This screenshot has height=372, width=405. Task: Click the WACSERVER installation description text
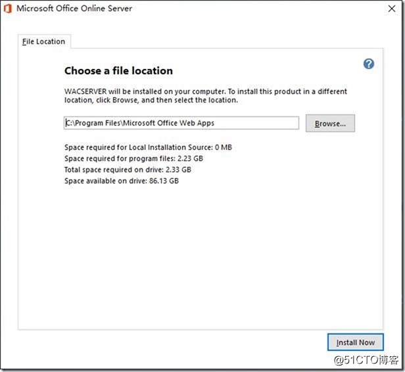click(206, 96)
